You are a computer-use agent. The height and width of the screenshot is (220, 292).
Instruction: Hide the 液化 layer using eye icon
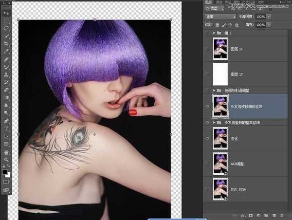pyautogui.click(x=208, y=138)
